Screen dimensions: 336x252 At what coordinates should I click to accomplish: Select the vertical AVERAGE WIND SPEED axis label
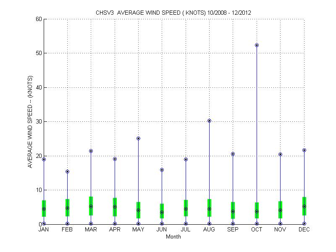pos(30,122)
